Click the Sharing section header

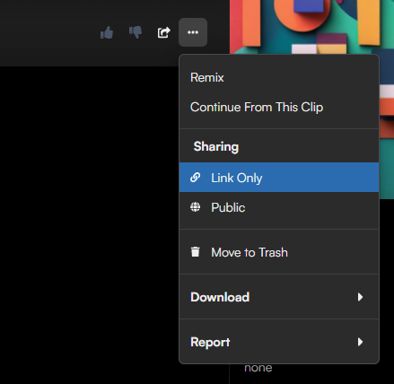coord(216,146)
